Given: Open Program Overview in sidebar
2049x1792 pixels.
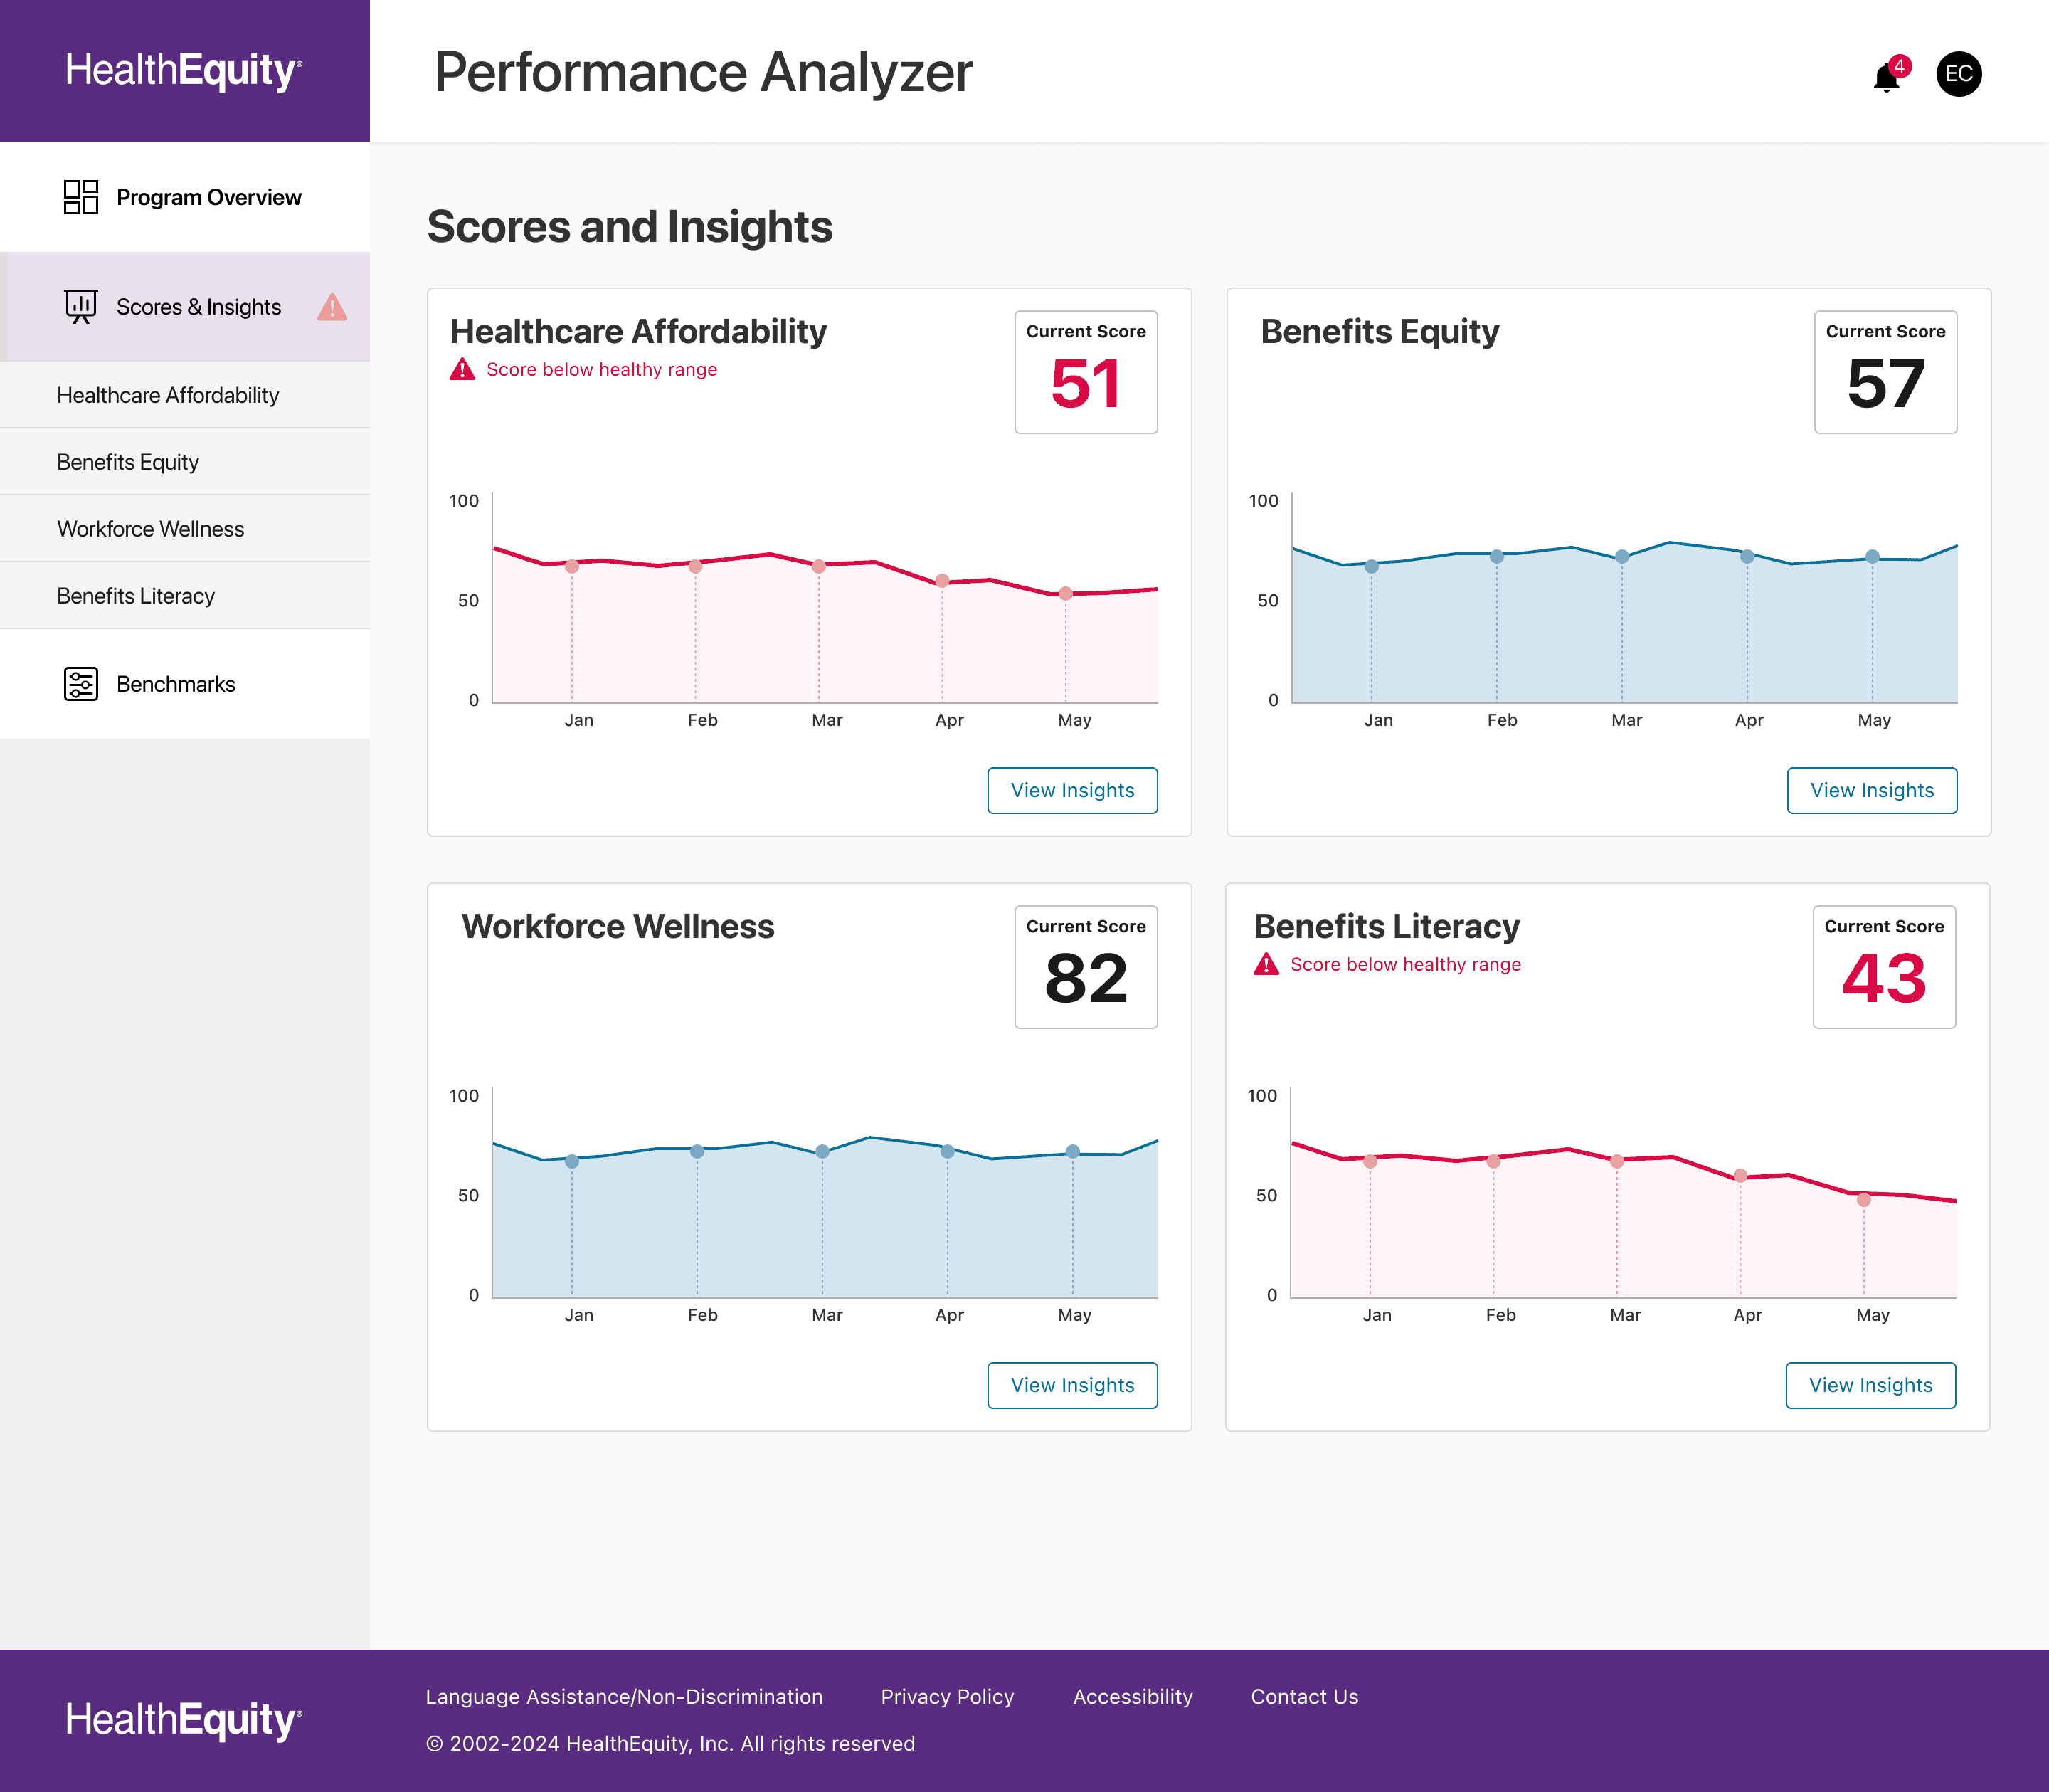Looking at the screenshot, I should point(185,197).
